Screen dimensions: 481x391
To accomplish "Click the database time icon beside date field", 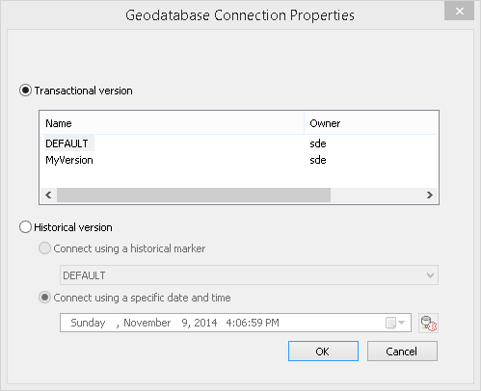I will (428, 323).
